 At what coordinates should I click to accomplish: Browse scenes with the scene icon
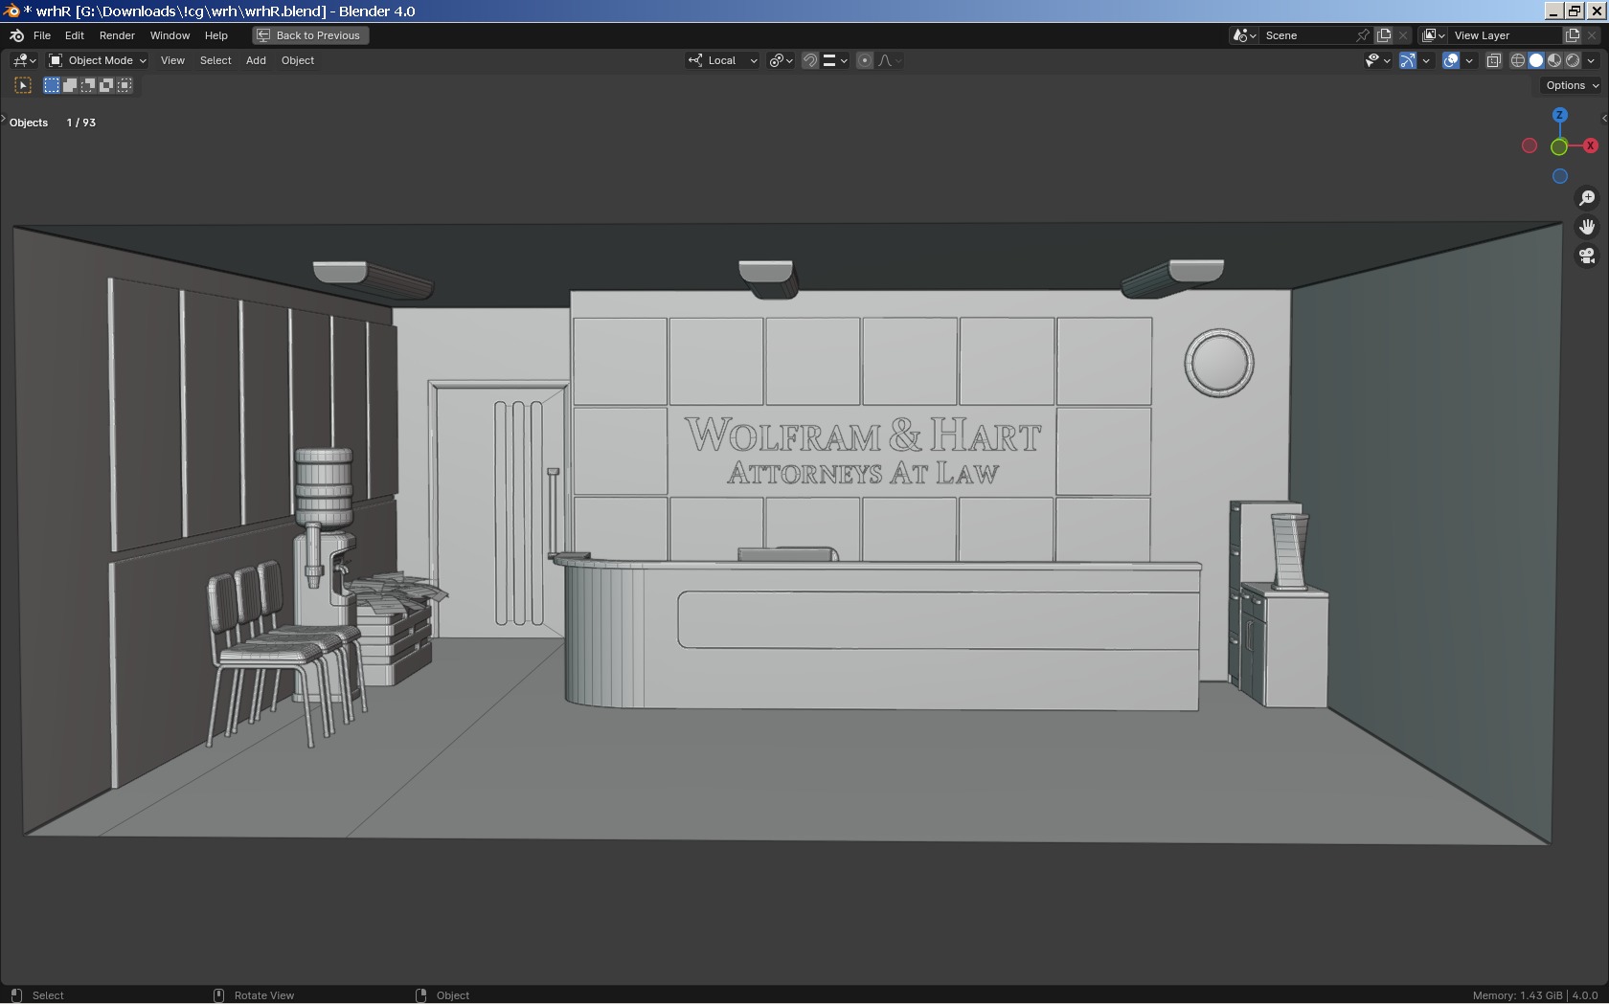tap(1244, 35)
